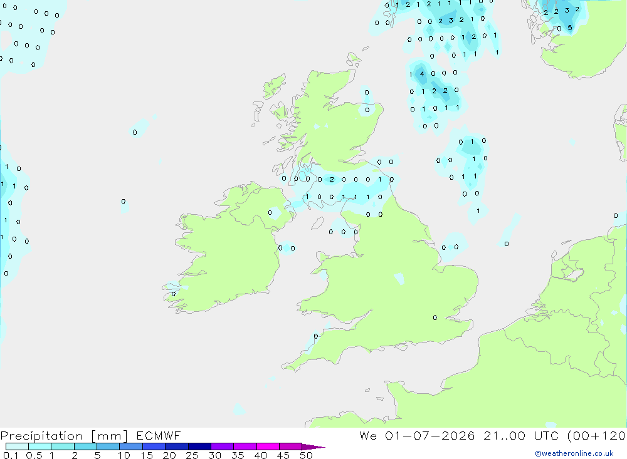The image size is (627, 459).
Task: Click the 'Precipitation [mm]' title text
Action: 64,435
